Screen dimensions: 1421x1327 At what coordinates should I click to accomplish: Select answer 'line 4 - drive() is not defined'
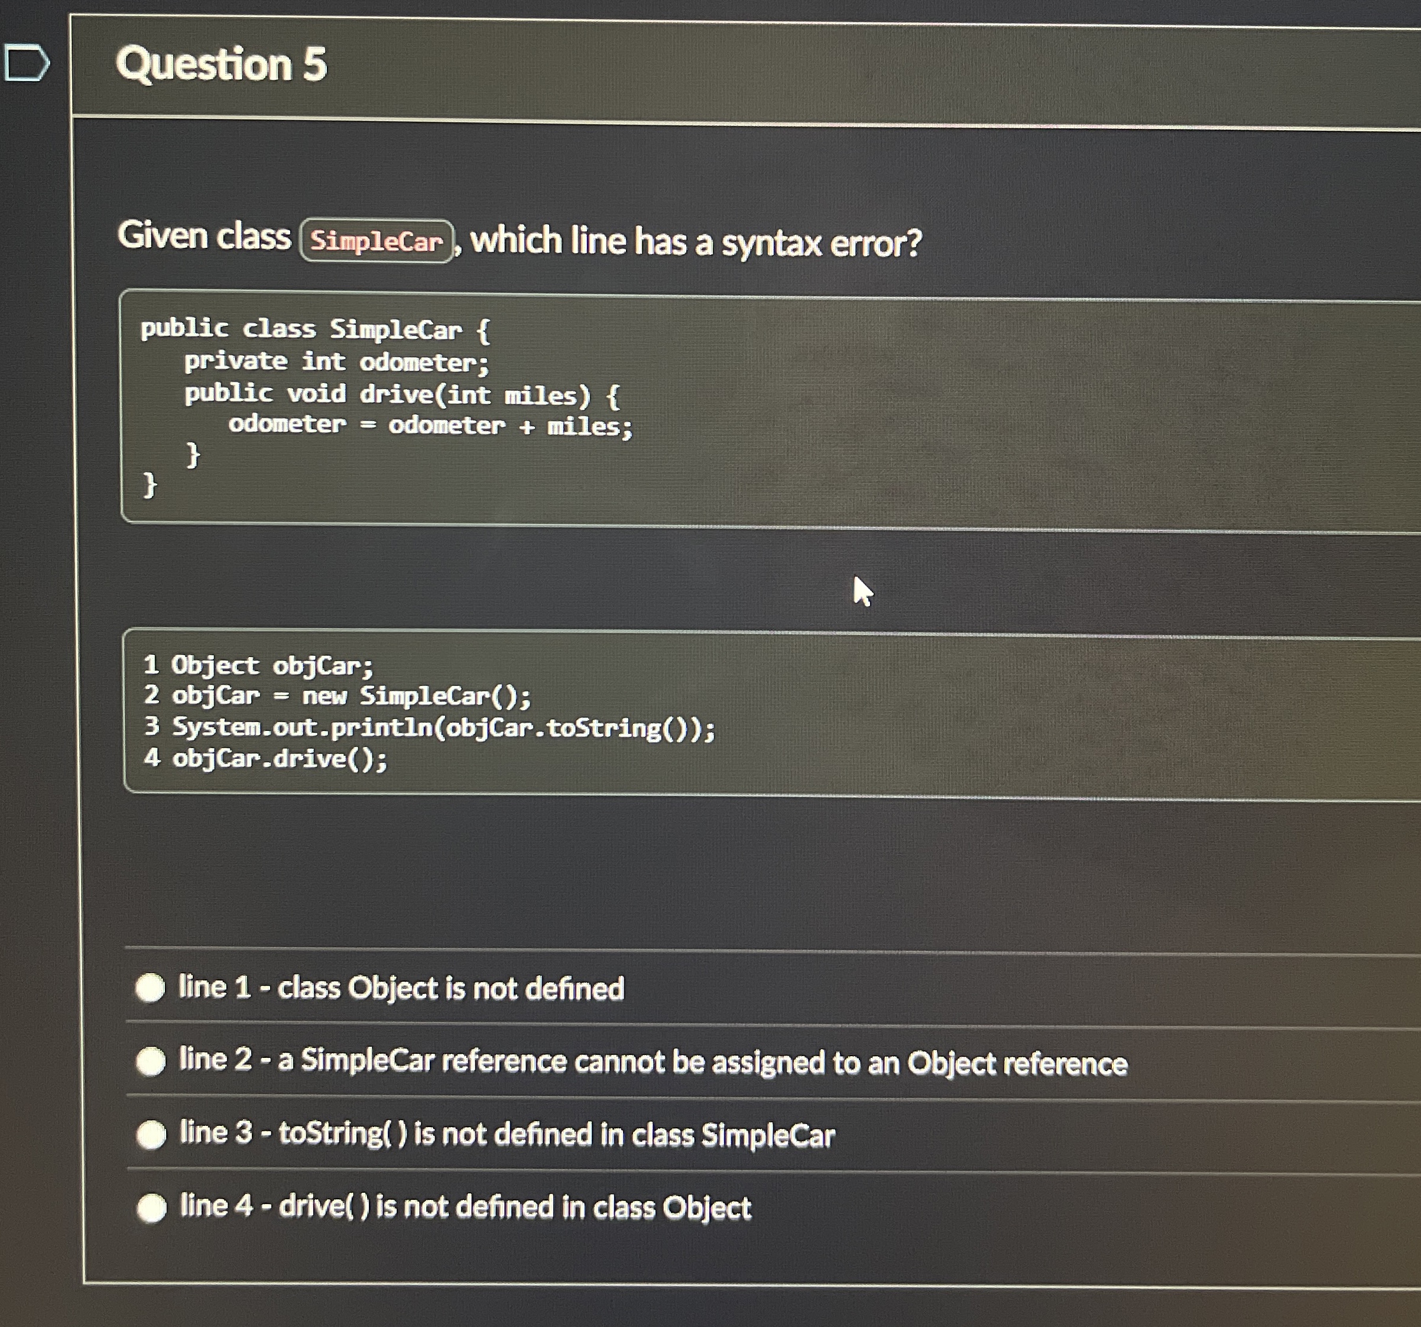coord(465,1208)
